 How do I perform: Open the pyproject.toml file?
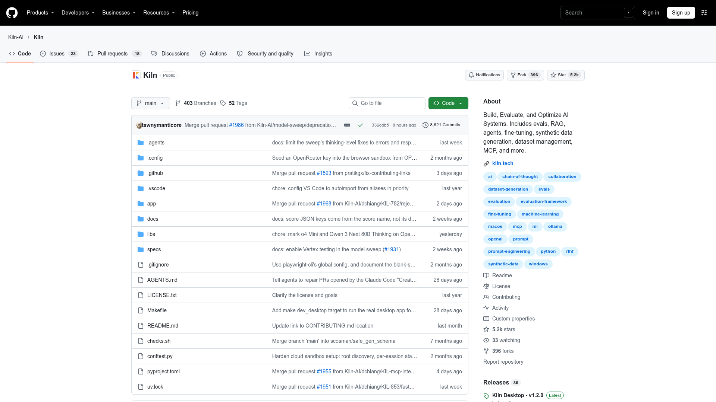(163, 371)
